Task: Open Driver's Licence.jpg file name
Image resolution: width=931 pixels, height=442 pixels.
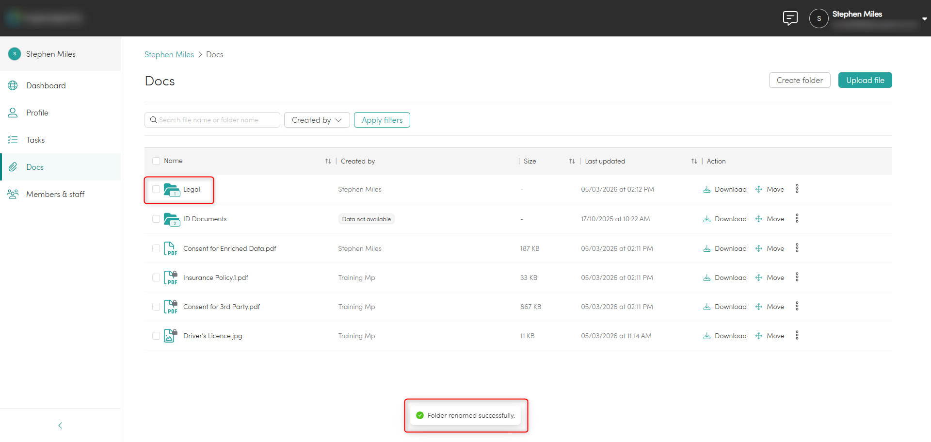Action: click(212, 336)
